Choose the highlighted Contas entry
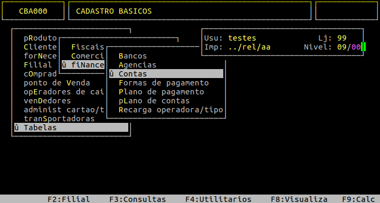 coord(166,74)
